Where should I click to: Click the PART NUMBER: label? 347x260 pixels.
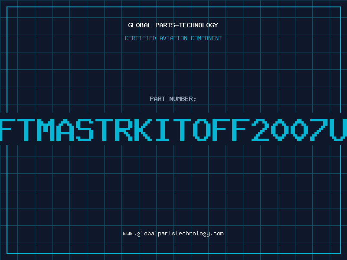tap(173, 99)
